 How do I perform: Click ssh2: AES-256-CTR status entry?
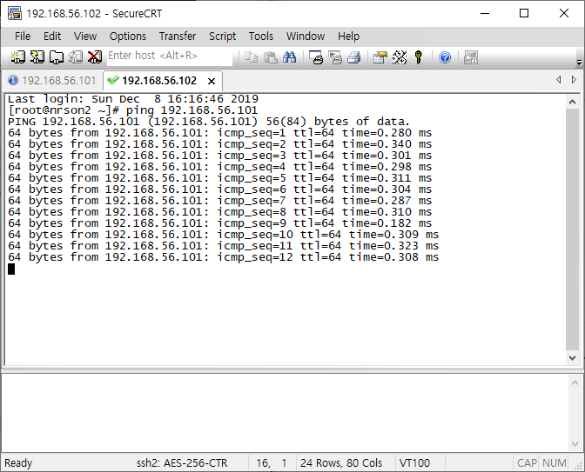pyautogui.click(x=182, y=463)
